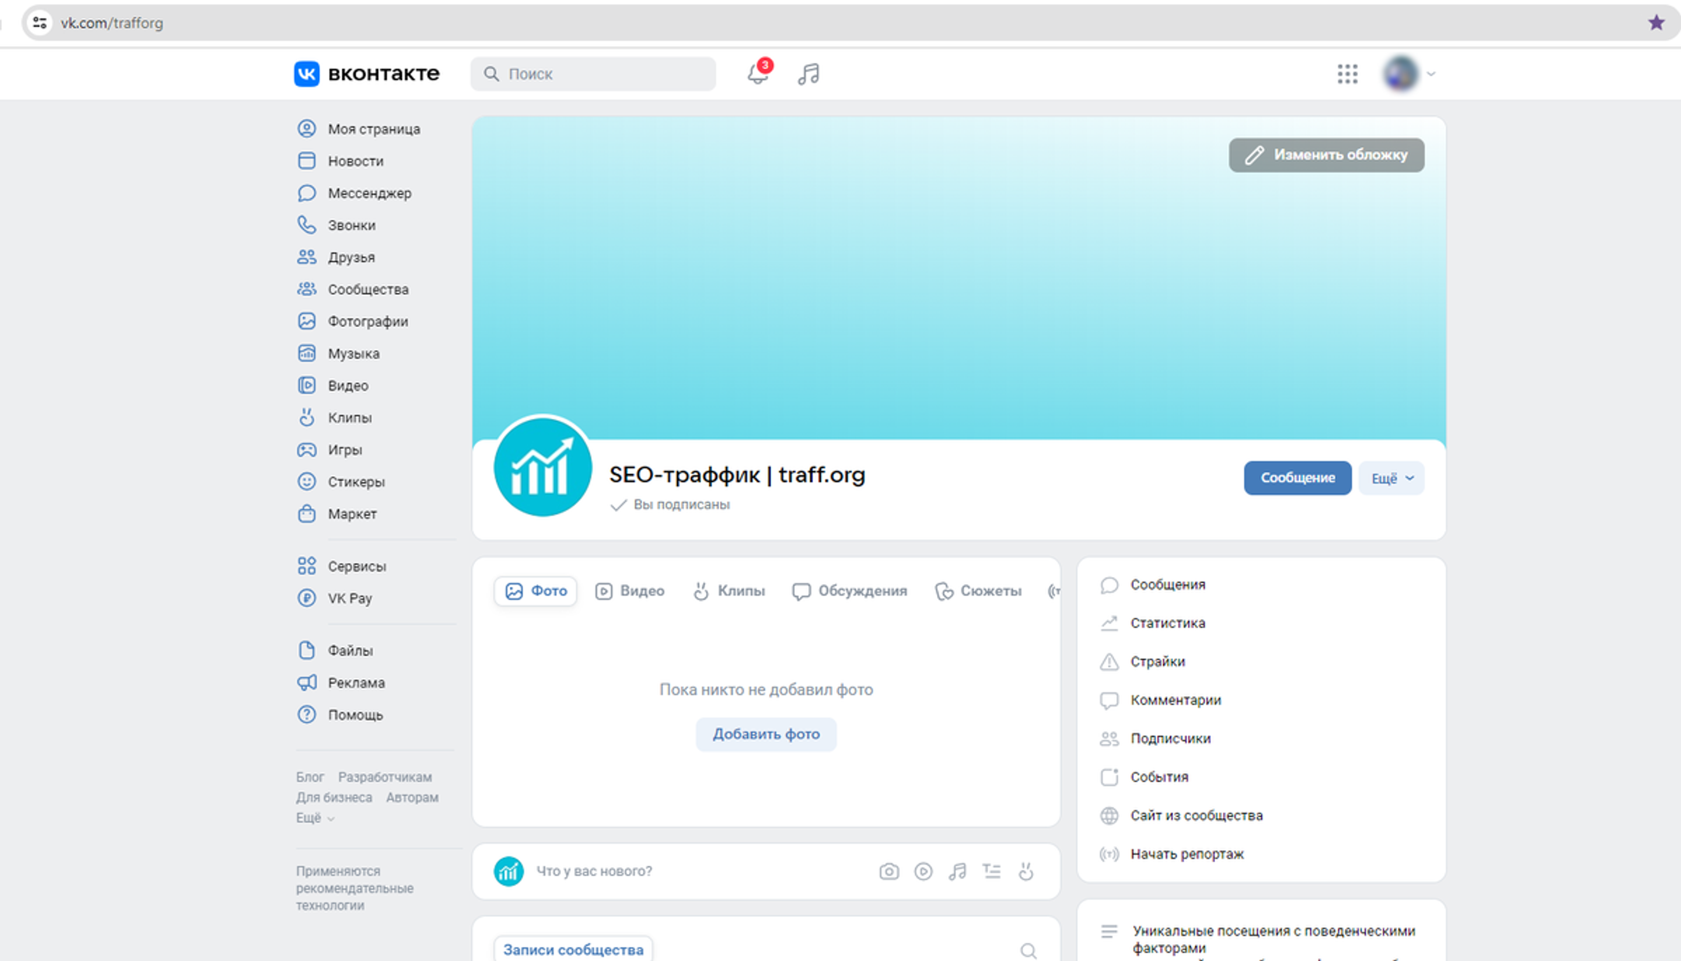Search community posts with magnifier icon
The image size is (1681, 961).
(x=1028, y=950)
